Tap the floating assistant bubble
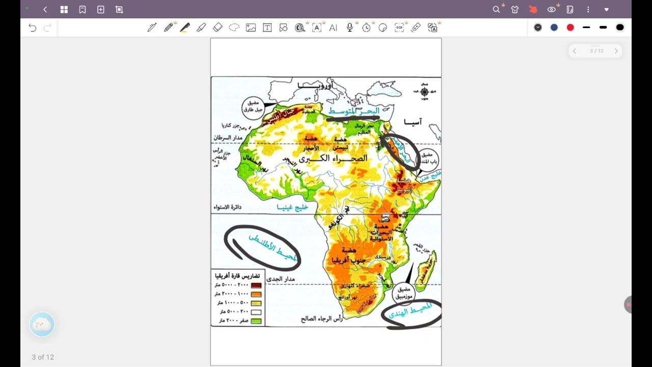The image size is (652, 367). point(42,325)
